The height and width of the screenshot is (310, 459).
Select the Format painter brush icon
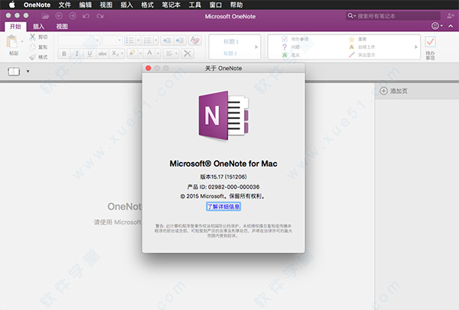pos(32,57)
